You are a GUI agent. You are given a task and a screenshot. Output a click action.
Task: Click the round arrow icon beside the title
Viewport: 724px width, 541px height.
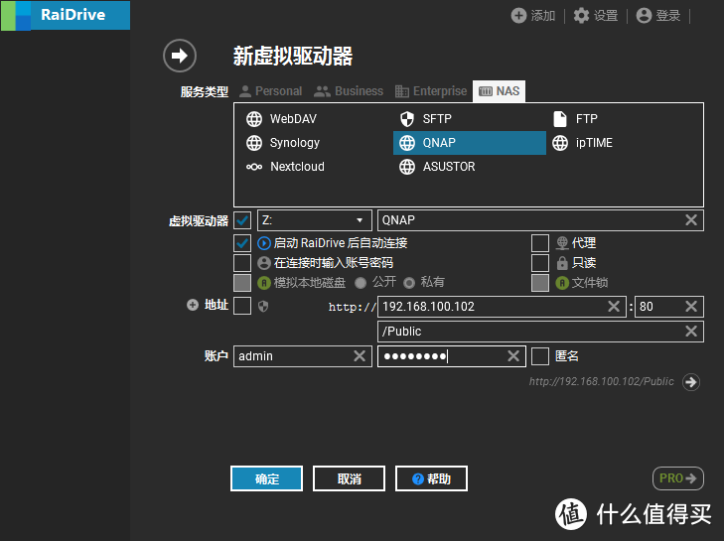click(180, 56)
